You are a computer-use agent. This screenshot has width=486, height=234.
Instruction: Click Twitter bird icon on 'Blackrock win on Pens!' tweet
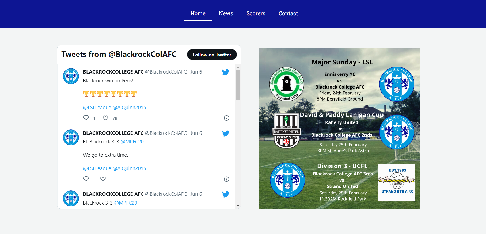point(226,72)
